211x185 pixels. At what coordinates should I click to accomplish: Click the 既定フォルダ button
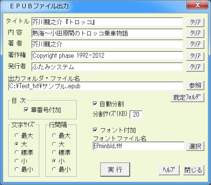(187, 97)
